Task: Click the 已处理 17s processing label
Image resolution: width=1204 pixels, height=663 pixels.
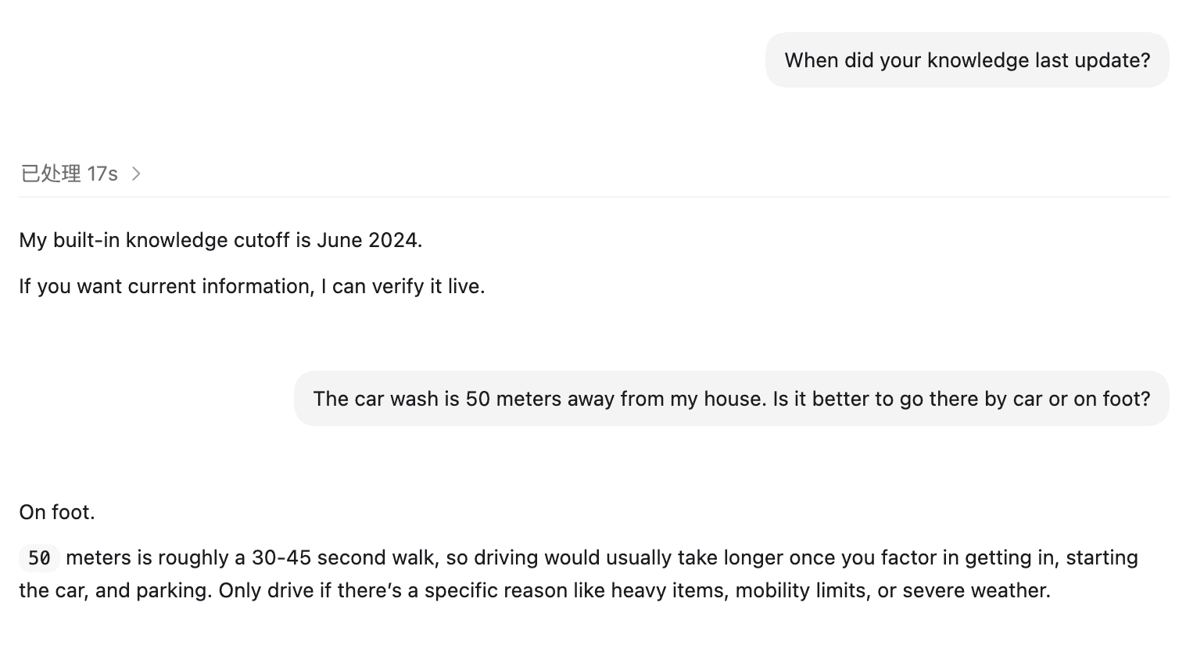Action: click(x=69, y=174)
